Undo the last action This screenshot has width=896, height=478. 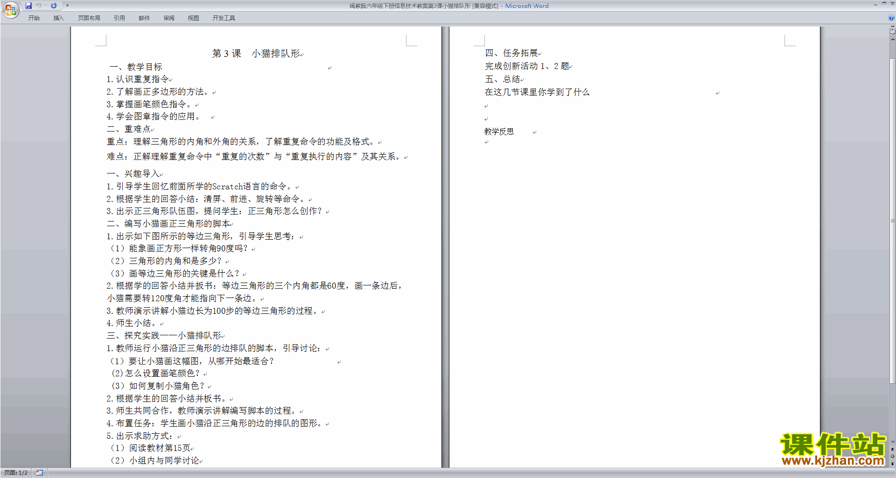coord(38,6)
